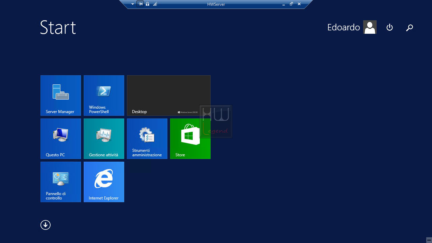Open the Desktop tile
This screenshot has width=432, height=243.
169,96
